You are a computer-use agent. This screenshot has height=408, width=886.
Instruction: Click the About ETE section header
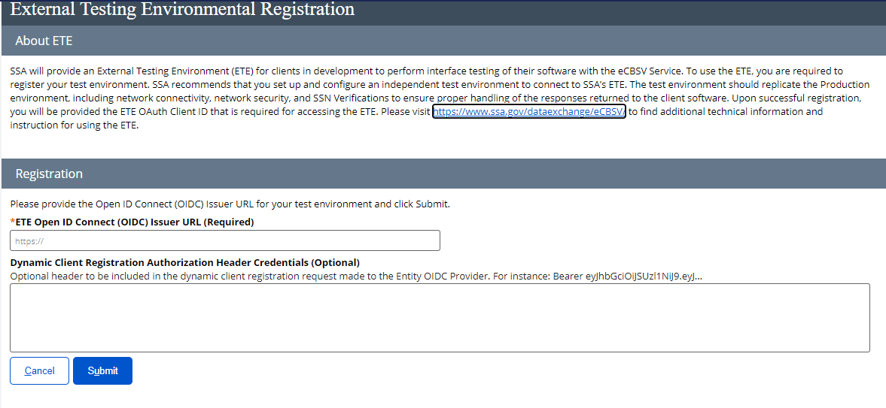coord(44,41)
